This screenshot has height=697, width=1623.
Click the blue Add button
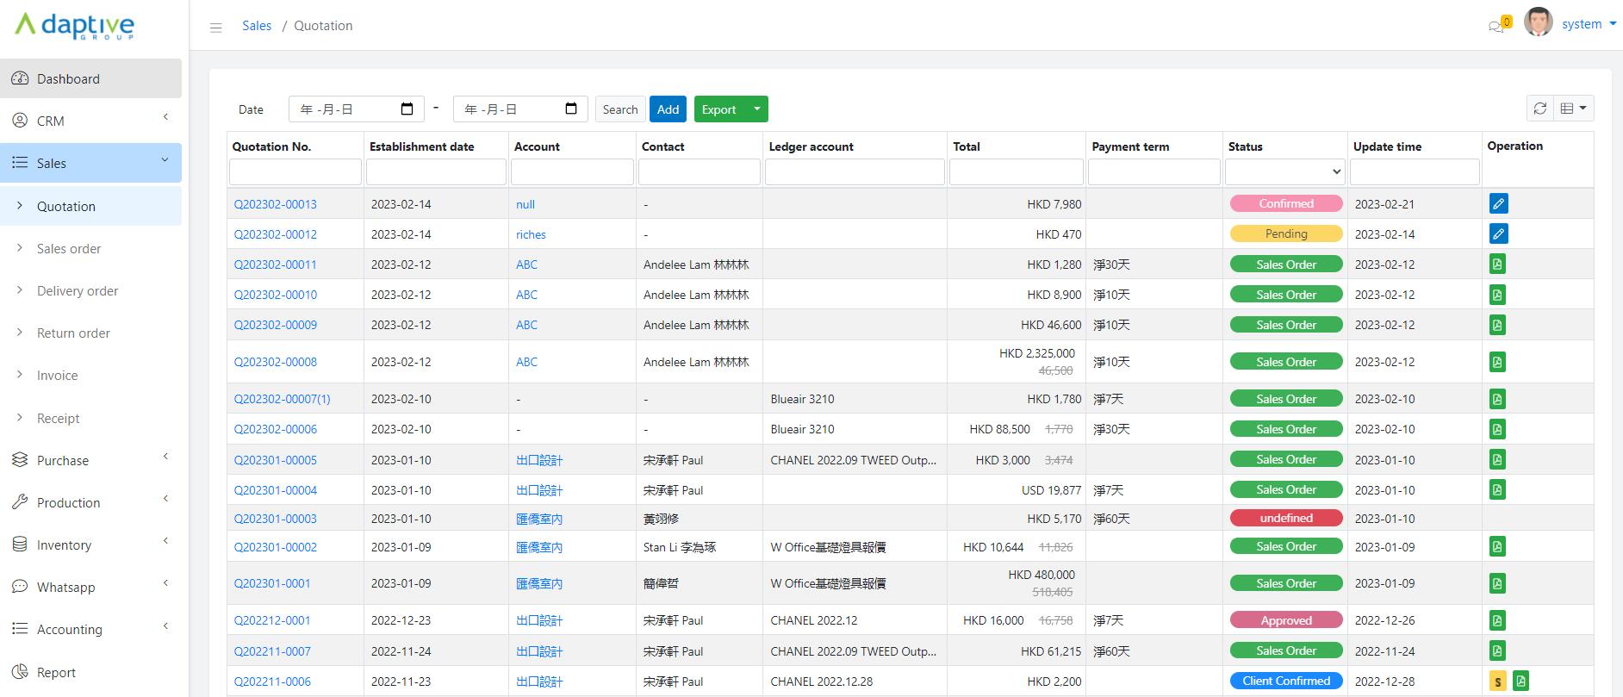coord(668,109)
